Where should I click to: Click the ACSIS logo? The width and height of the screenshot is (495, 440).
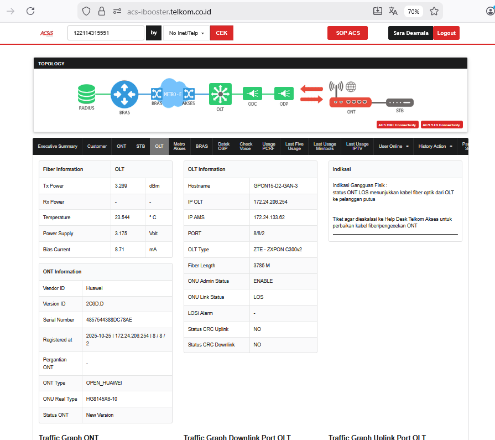(x=46, y=33)
